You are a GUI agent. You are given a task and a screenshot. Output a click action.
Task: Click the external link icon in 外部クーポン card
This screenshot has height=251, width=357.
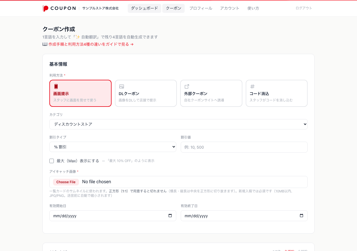(187, 86)
